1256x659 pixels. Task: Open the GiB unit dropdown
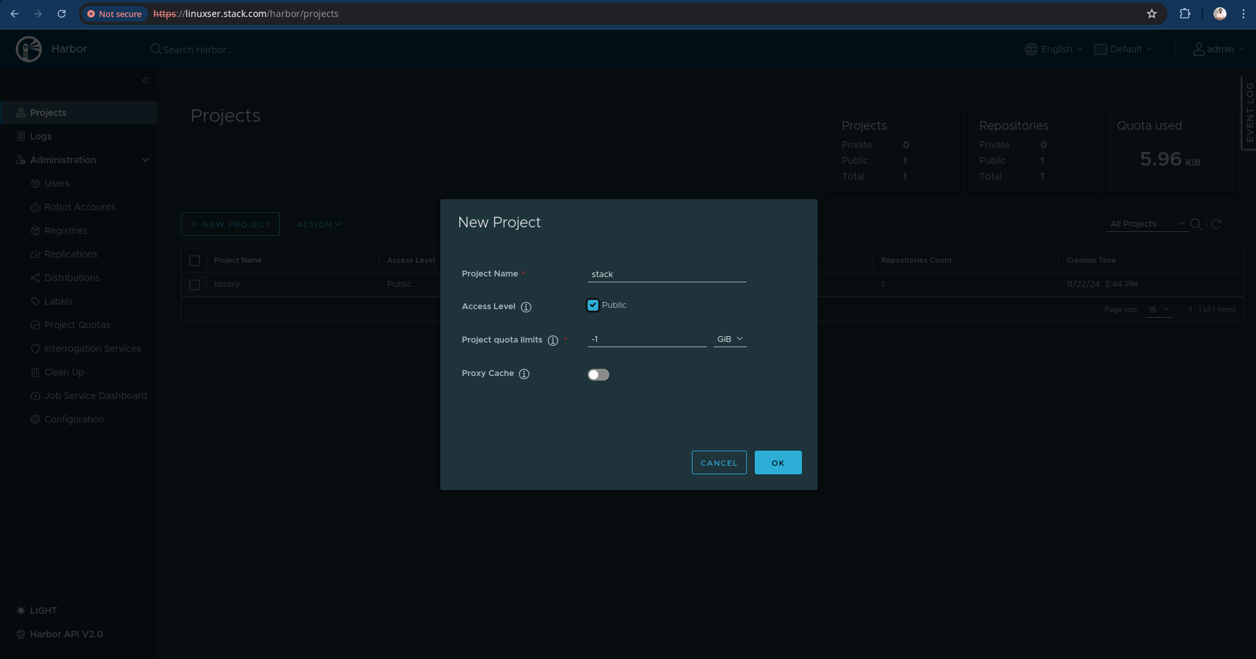[x=729, y=339]
